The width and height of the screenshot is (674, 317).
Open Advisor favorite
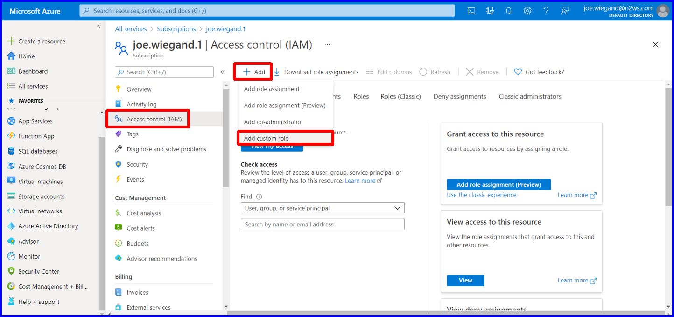tap(23, 241)
